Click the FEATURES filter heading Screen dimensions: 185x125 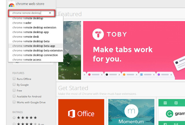(18, 73)
